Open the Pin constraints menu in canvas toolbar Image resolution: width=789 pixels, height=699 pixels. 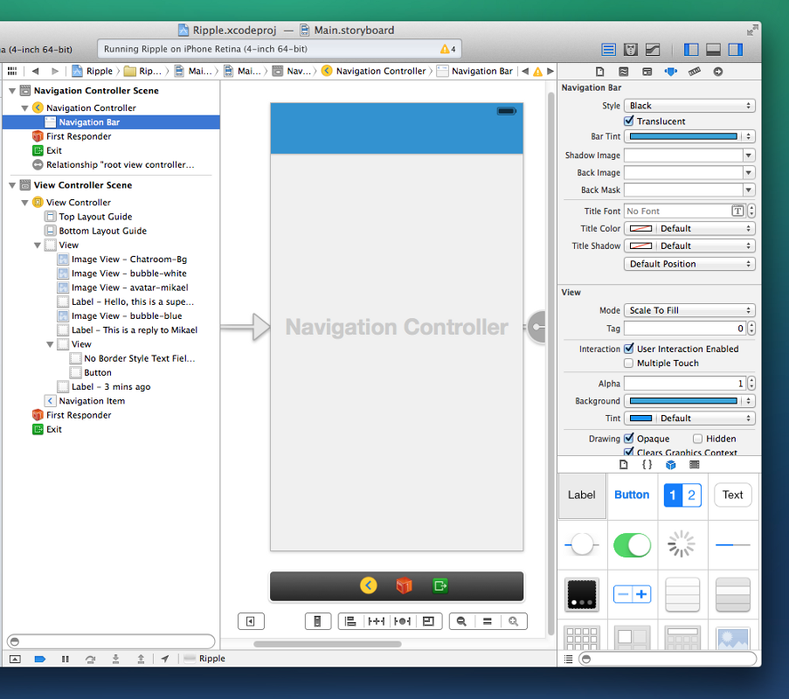(377, 620)
